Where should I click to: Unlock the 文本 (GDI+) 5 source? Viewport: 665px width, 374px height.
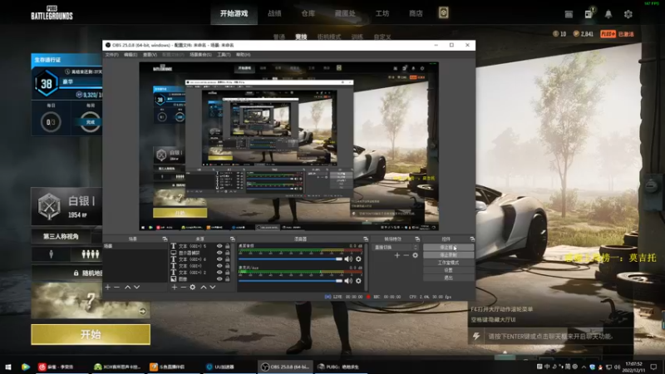[227, 246]
